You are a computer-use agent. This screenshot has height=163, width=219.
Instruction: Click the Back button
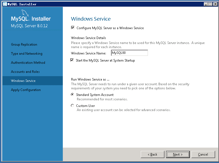[x=153, y=154]
